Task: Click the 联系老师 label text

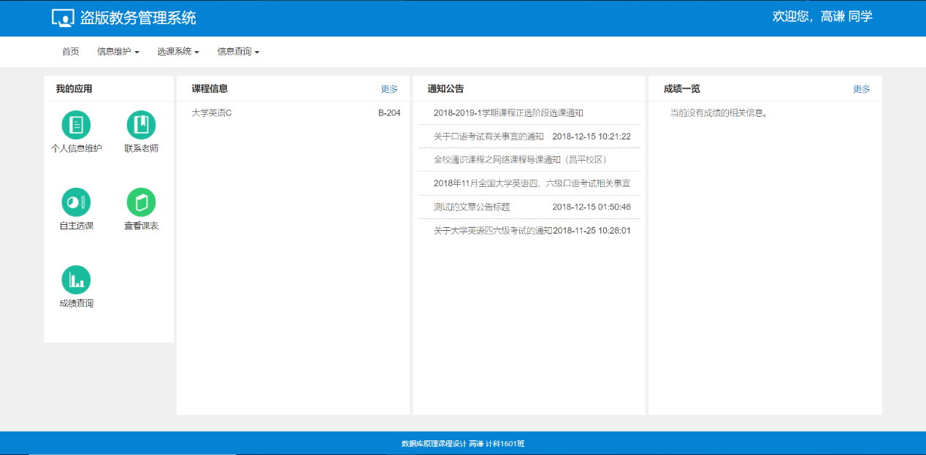Action: 142,148
